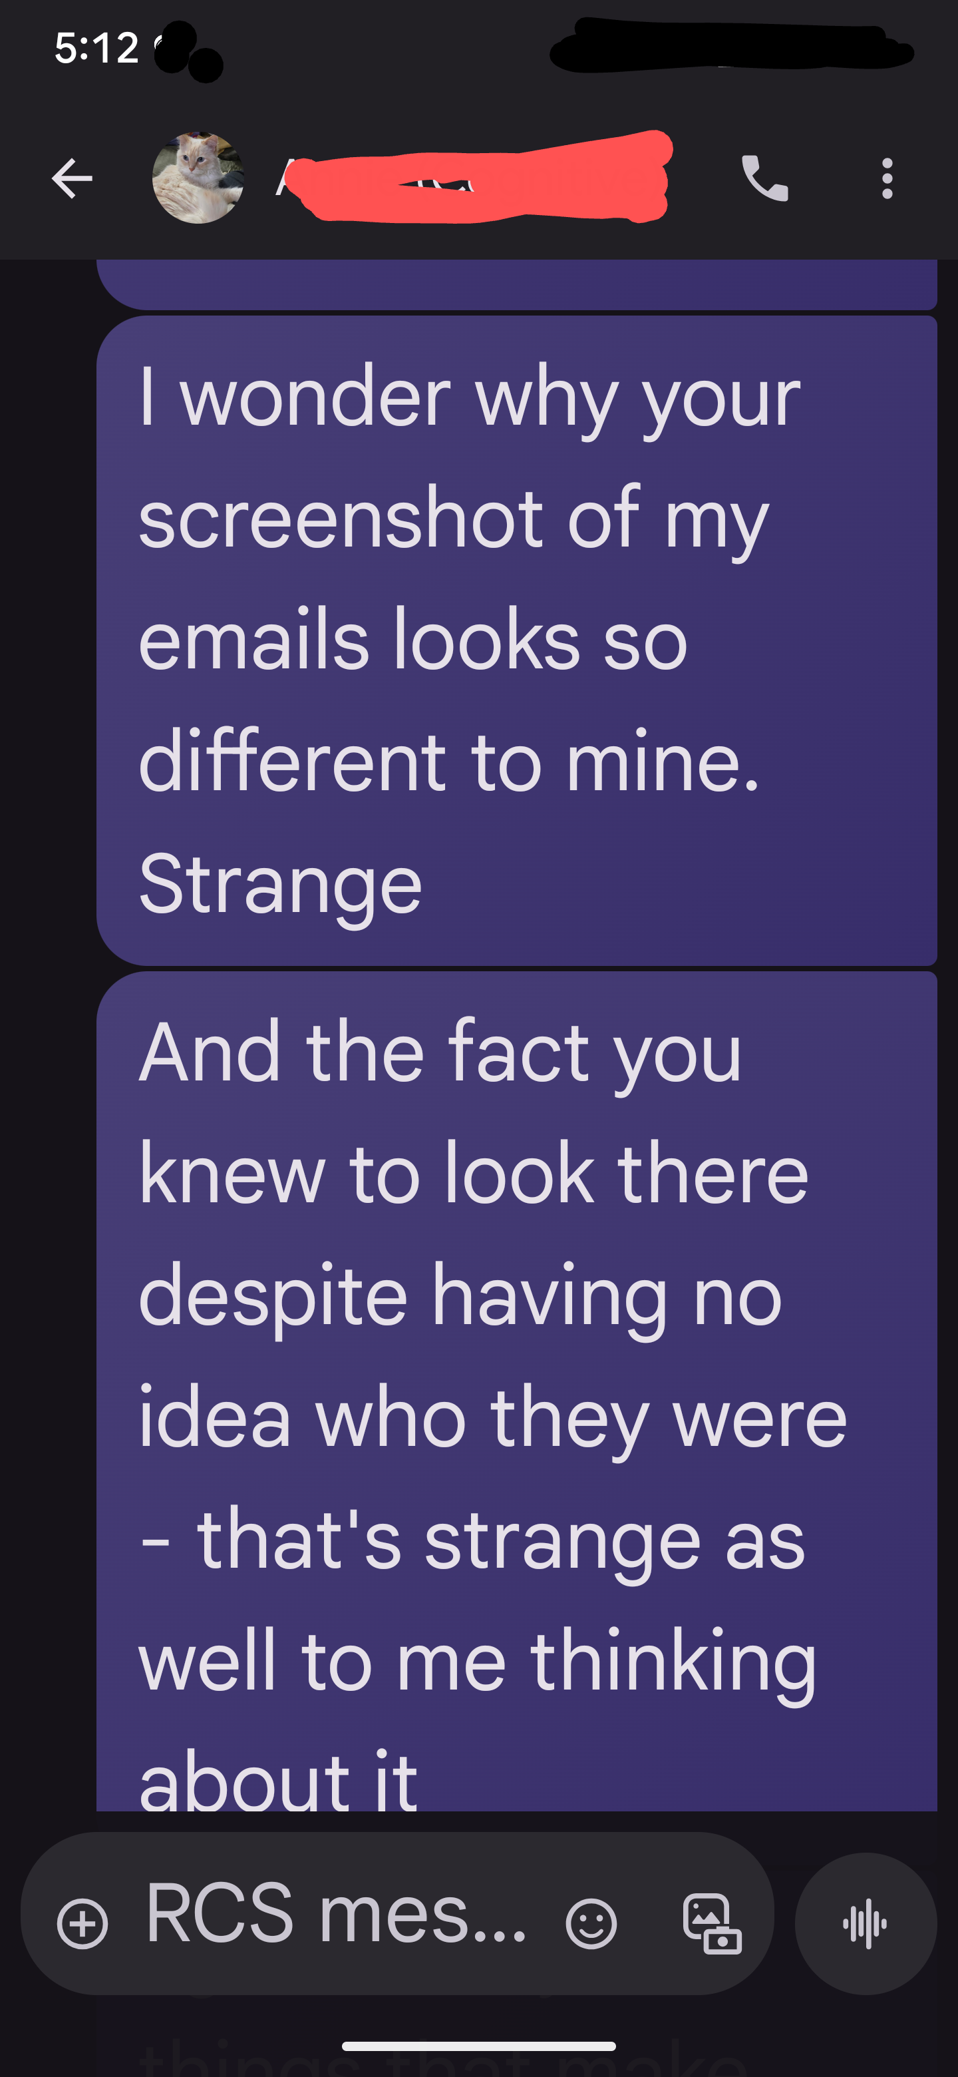Tap the cat profile picture avatar
Screen dimensions: 958x2077
point(198,178)
